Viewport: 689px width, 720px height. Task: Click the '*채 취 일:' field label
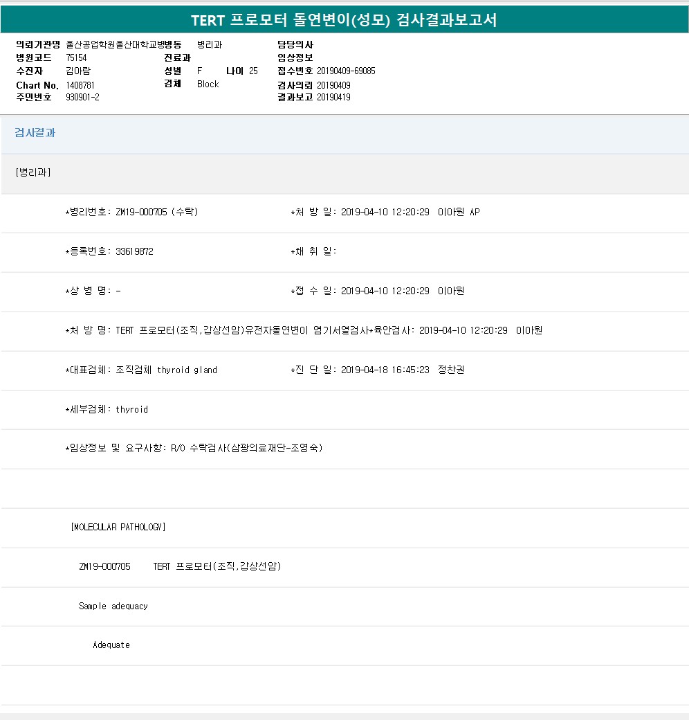(313, 251)
